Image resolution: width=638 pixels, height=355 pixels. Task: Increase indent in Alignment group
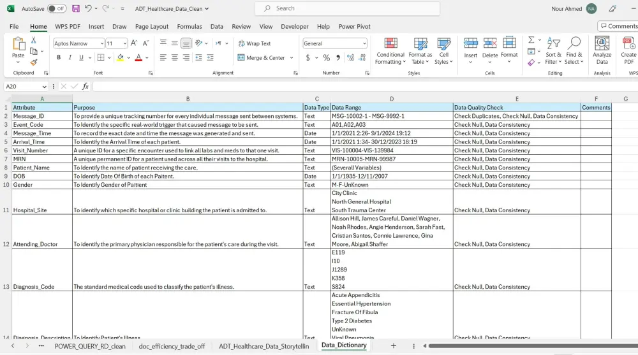click(211, 58)
